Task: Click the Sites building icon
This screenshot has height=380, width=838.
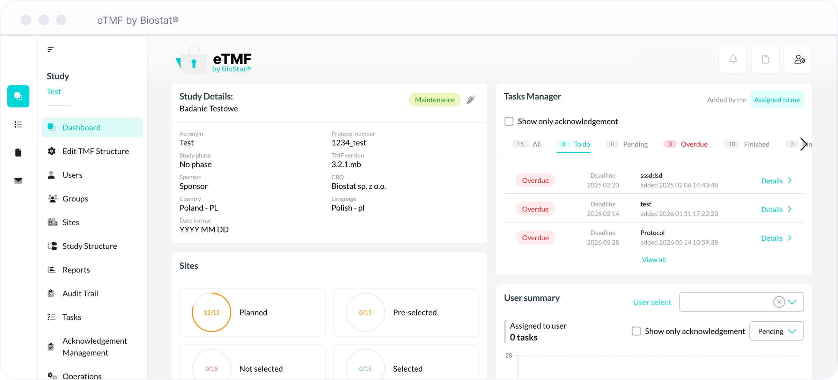Action: (52, 222)
